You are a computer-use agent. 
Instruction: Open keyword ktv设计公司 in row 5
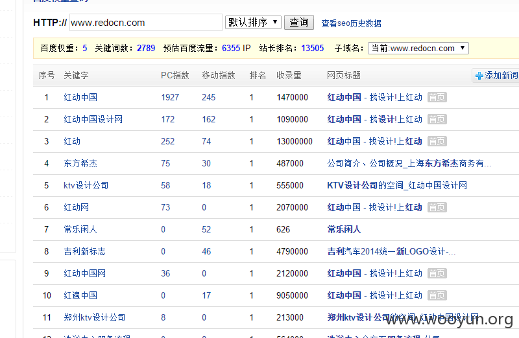coord(86,185)
